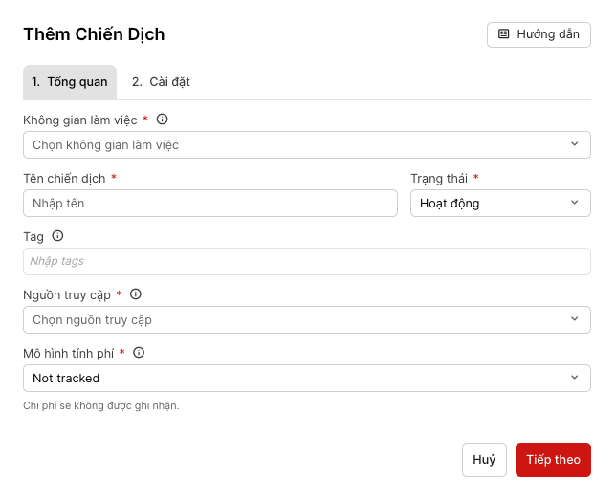Click chevron of Chọn không gian làm việc
616x500 pixels.
[574, 145]
